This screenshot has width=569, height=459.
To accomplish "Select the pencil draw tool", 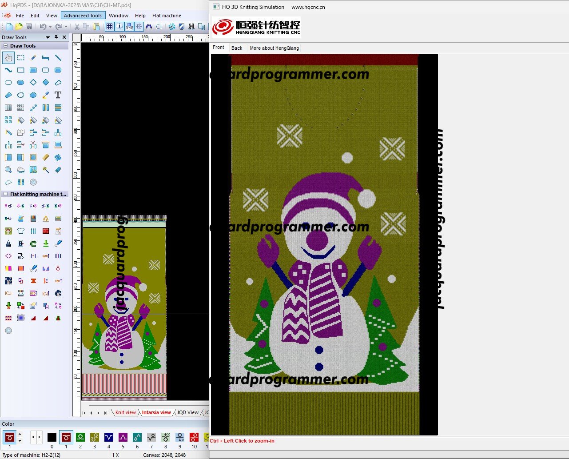I will [x=33, y=58].
